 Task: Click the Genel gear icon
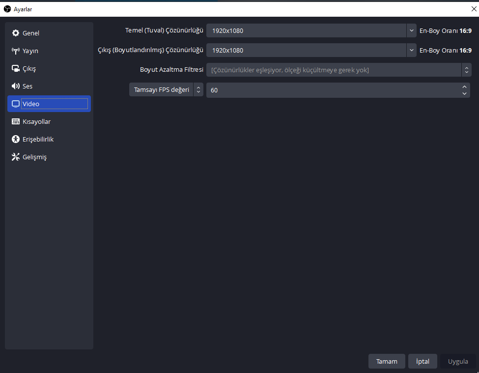point(16,33)
